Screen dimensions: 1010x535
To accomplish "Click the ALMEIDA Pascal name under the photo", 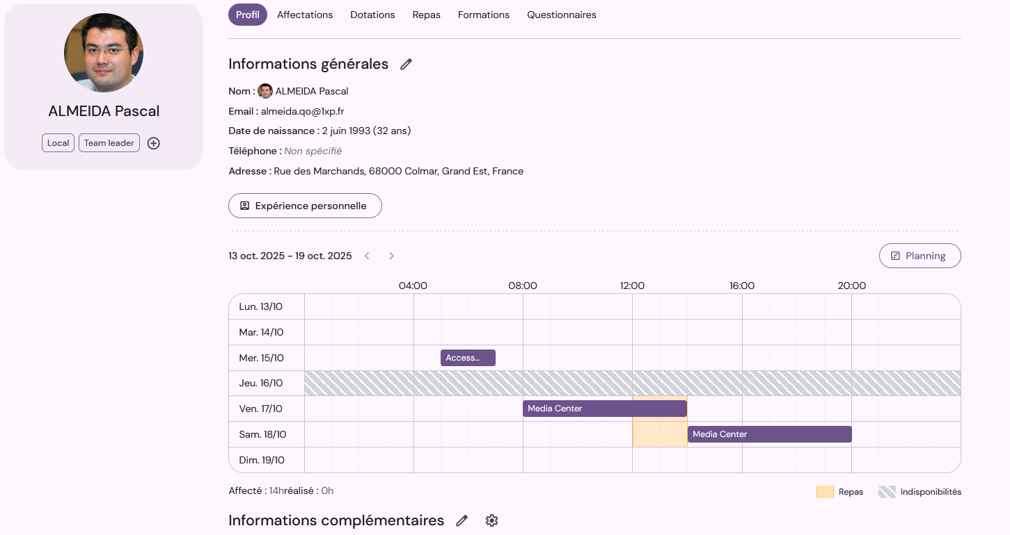I will click(104, 111).
